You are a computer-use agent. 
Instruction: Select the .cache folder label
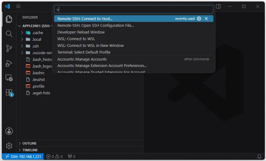pyautogui.click(x=37, y=33)
